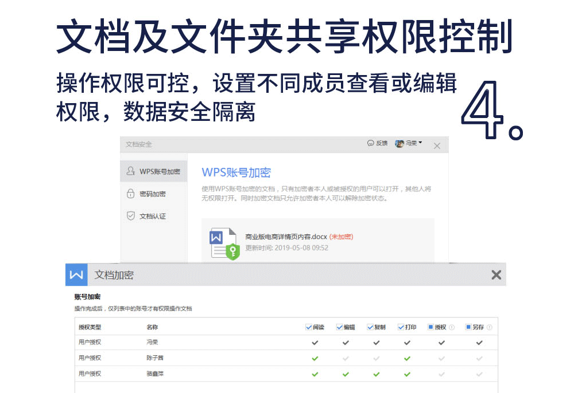Toggle the 授权 column checkbox

[x=431, y=327]
